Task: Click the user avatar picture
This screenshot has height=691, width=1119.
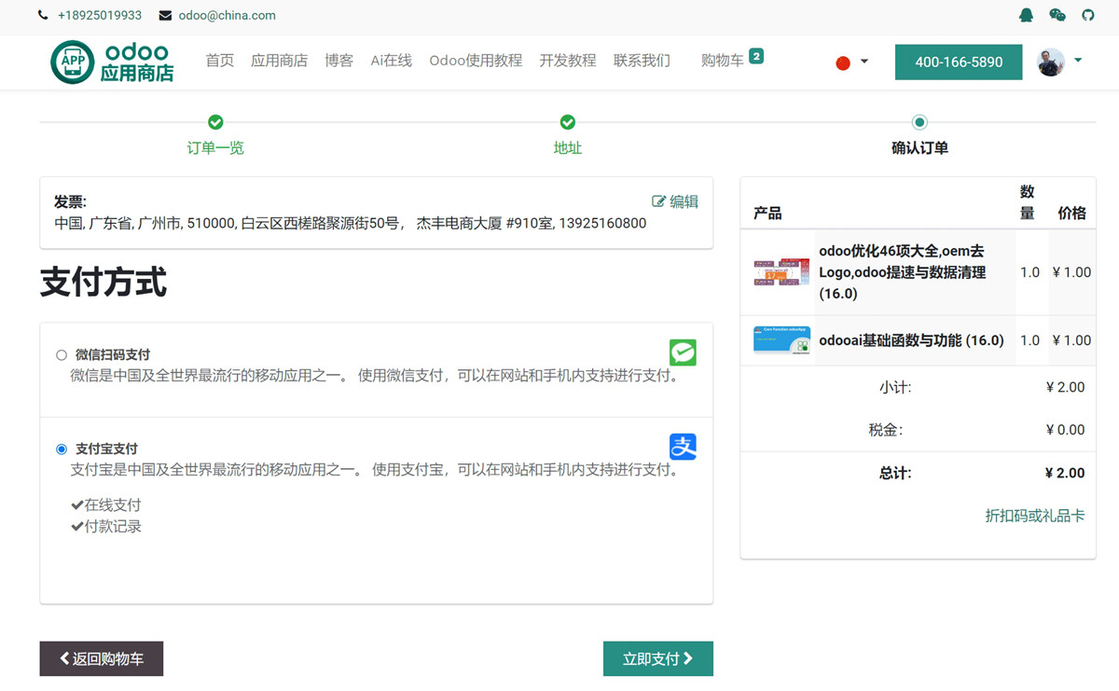Action: pyautogui.click(x=1051, y=62)
